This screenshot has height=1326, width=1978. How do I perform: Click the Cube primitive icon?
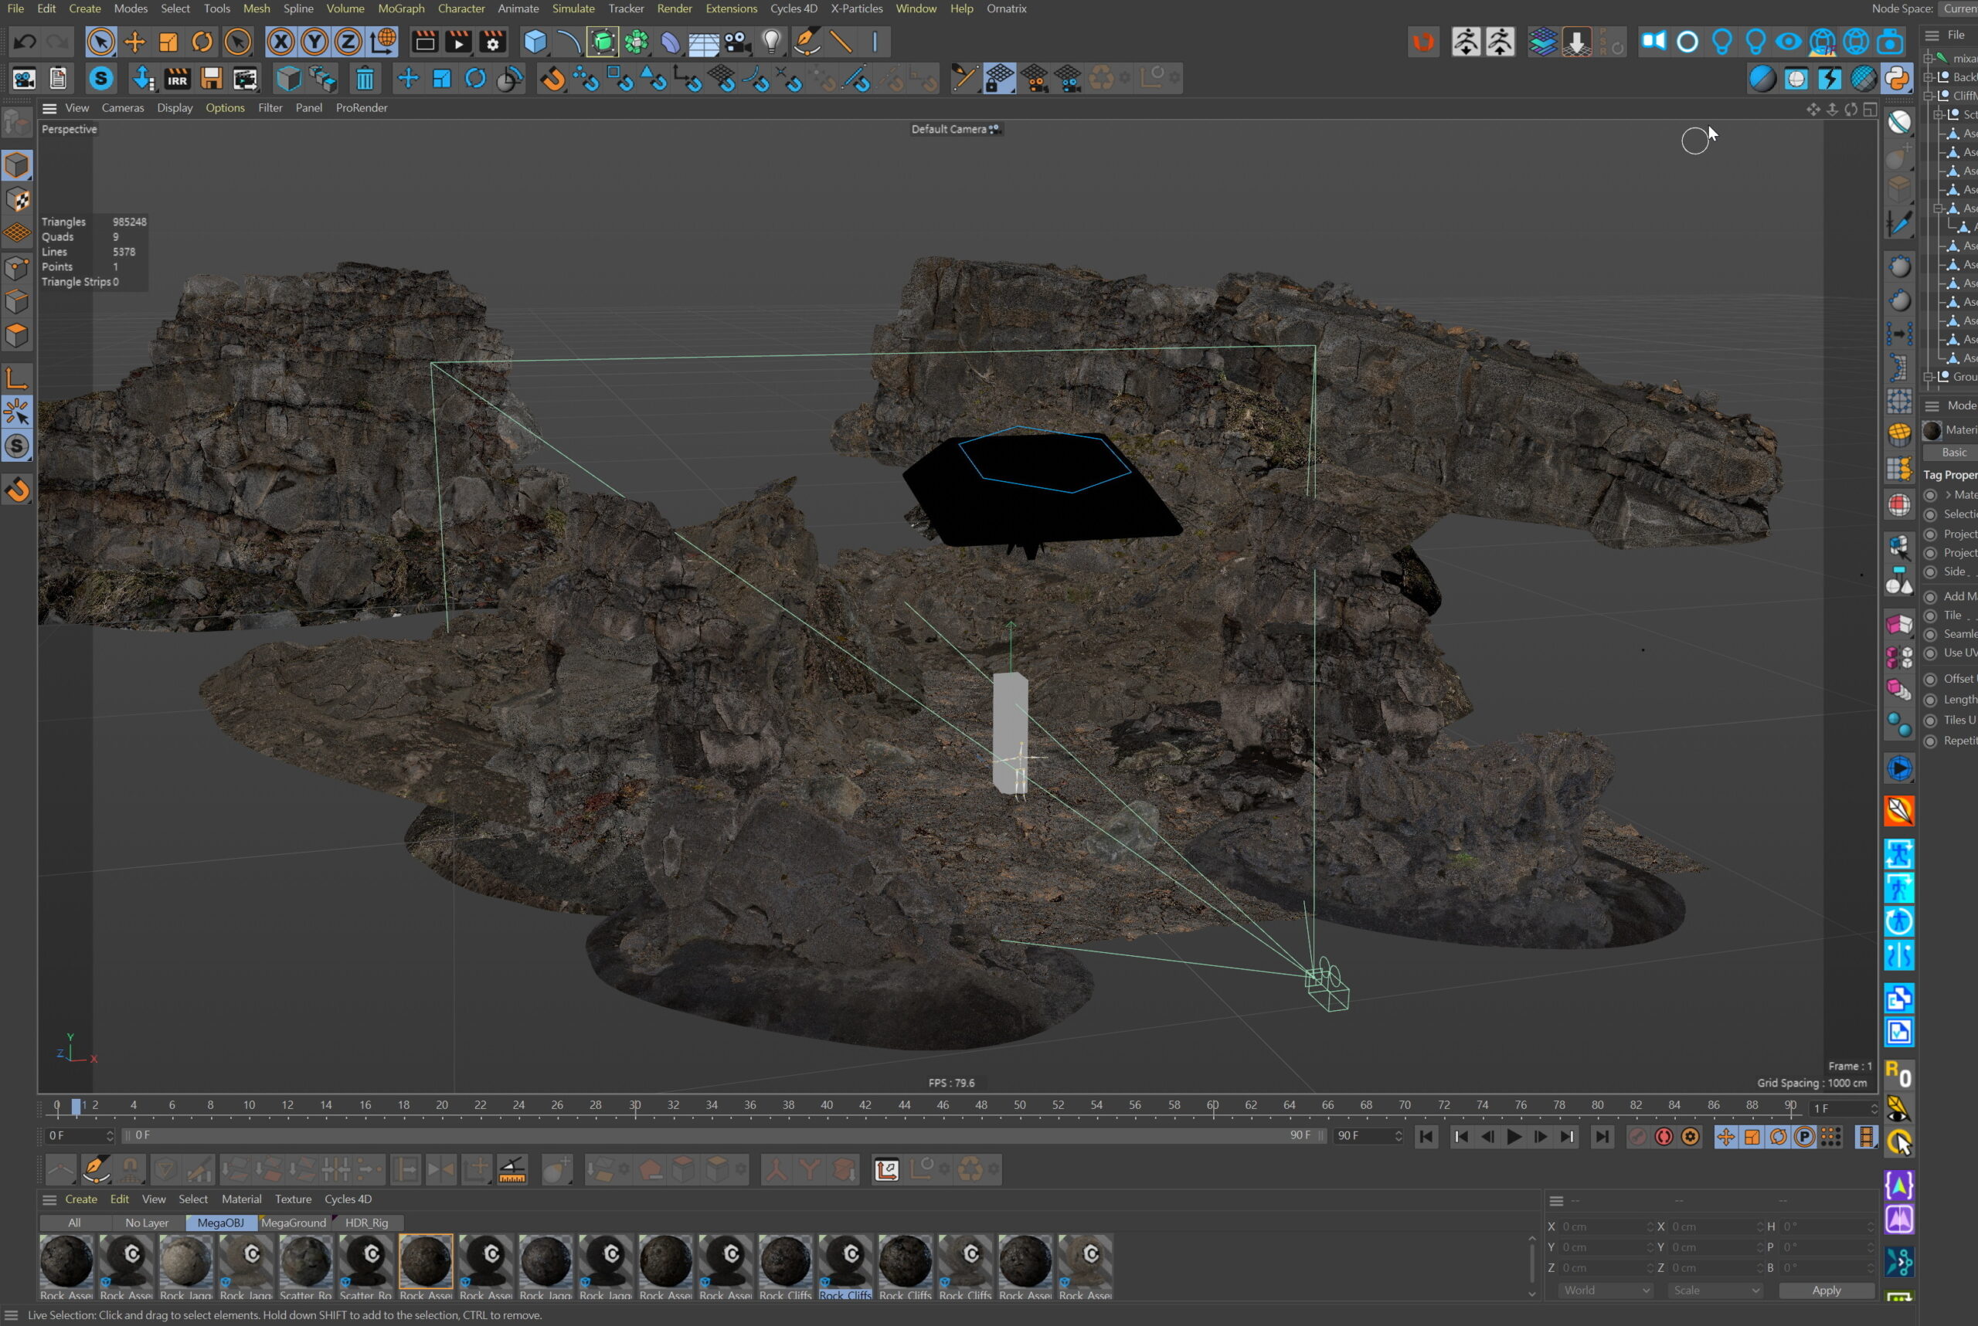535,42
